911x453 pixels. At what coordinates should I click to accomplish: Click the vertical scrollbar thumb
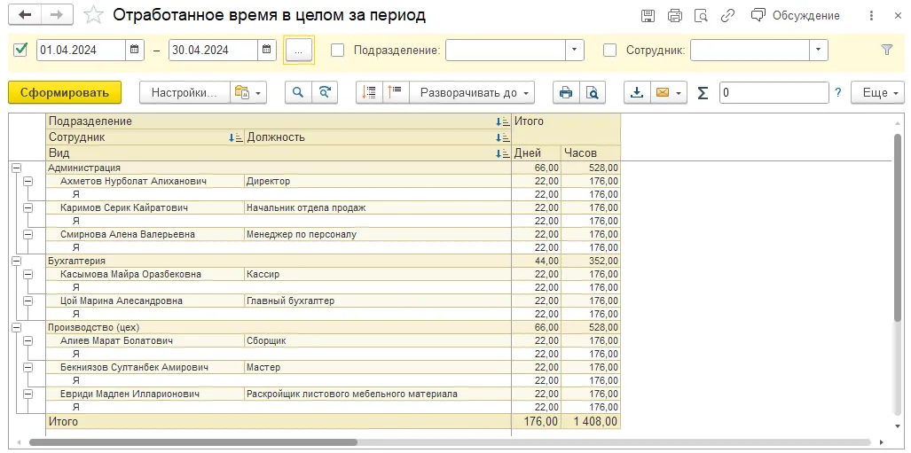click(899, 227)
